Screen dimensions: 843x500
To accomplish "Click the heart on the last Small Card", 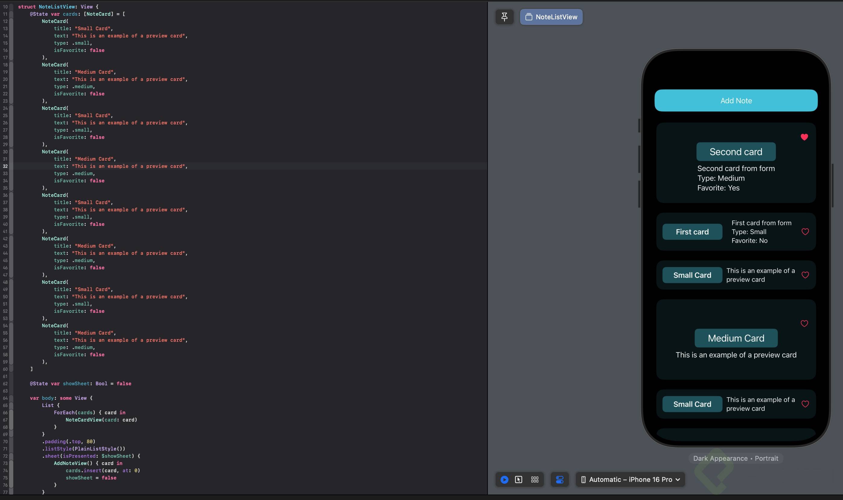I will tap(805, 404).
